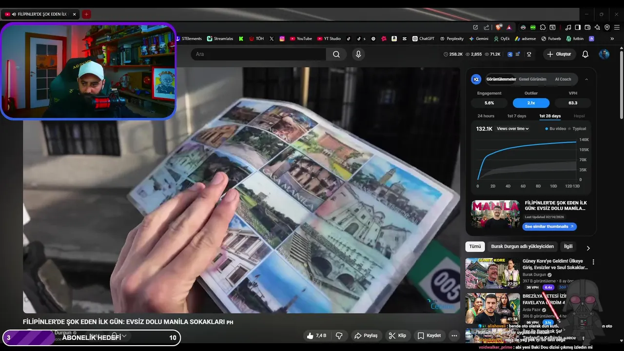624x351 pixels.
Task: Toggle the Typical chart legend
Action: tap(577, 129)
